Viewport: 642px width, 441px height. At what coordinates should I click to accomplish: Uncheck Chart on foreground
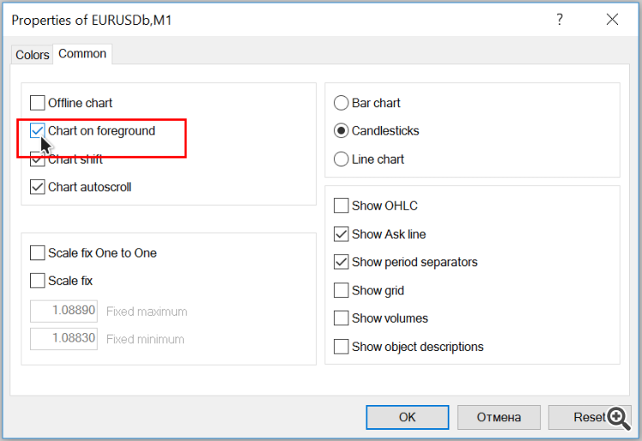tap(38, 131)
